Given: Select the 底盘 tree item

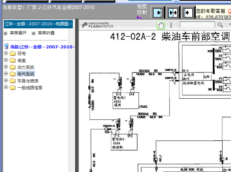Looking at the screenshot, I should tap(22, 60).
